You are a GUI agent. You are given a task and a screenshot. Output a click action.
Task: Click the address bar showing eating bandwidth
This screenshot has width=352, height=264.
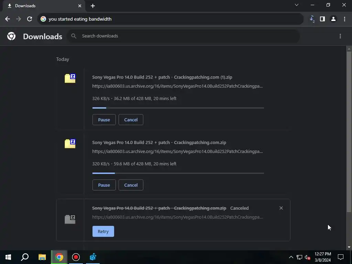pyautogui.click(x=170, y=19)
